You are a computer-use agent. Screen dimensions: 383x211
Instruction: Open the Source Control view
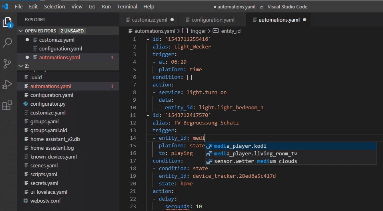7,64
